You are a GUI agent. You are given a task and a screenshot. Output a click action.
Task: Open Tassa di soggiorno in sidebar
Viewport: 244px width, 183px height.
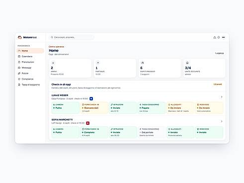(x=30, y=85)
